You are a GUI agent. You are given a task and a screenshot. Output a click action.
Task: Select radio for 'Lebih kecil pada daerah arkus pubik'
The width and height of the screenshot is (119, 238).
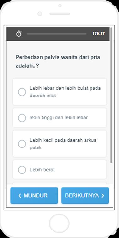[x=22, y=144]
